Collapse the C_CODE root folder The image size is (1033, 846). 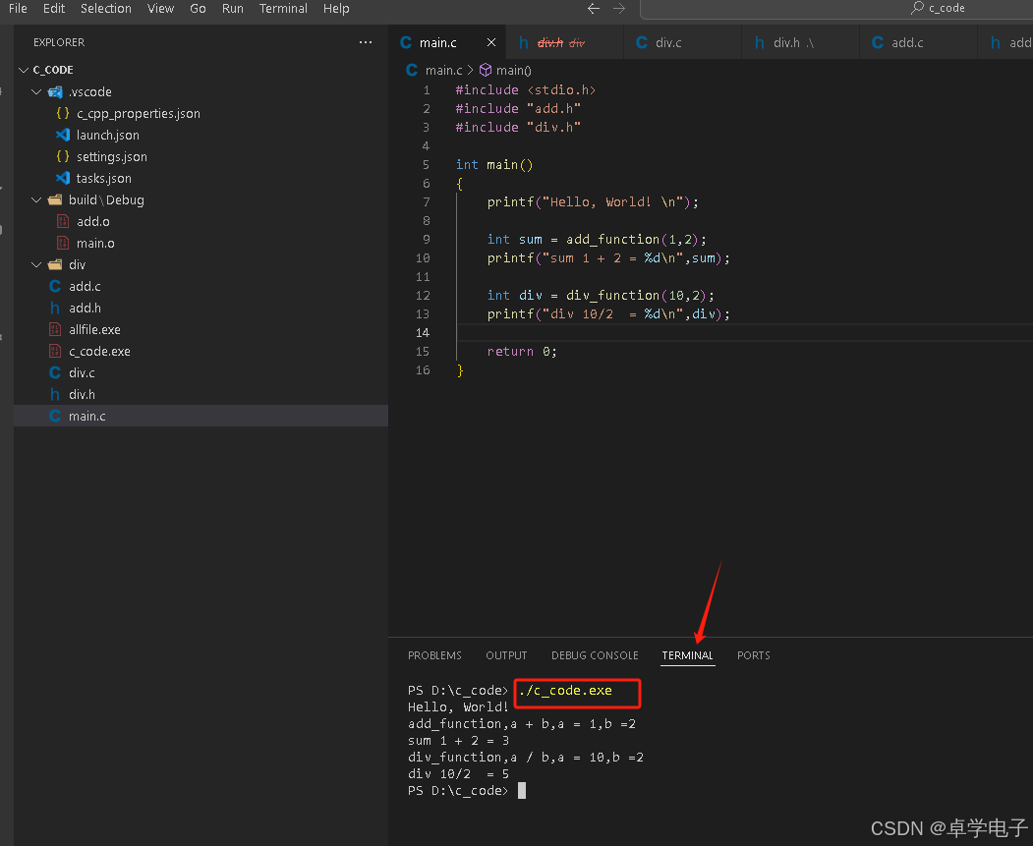click(25, 70)
